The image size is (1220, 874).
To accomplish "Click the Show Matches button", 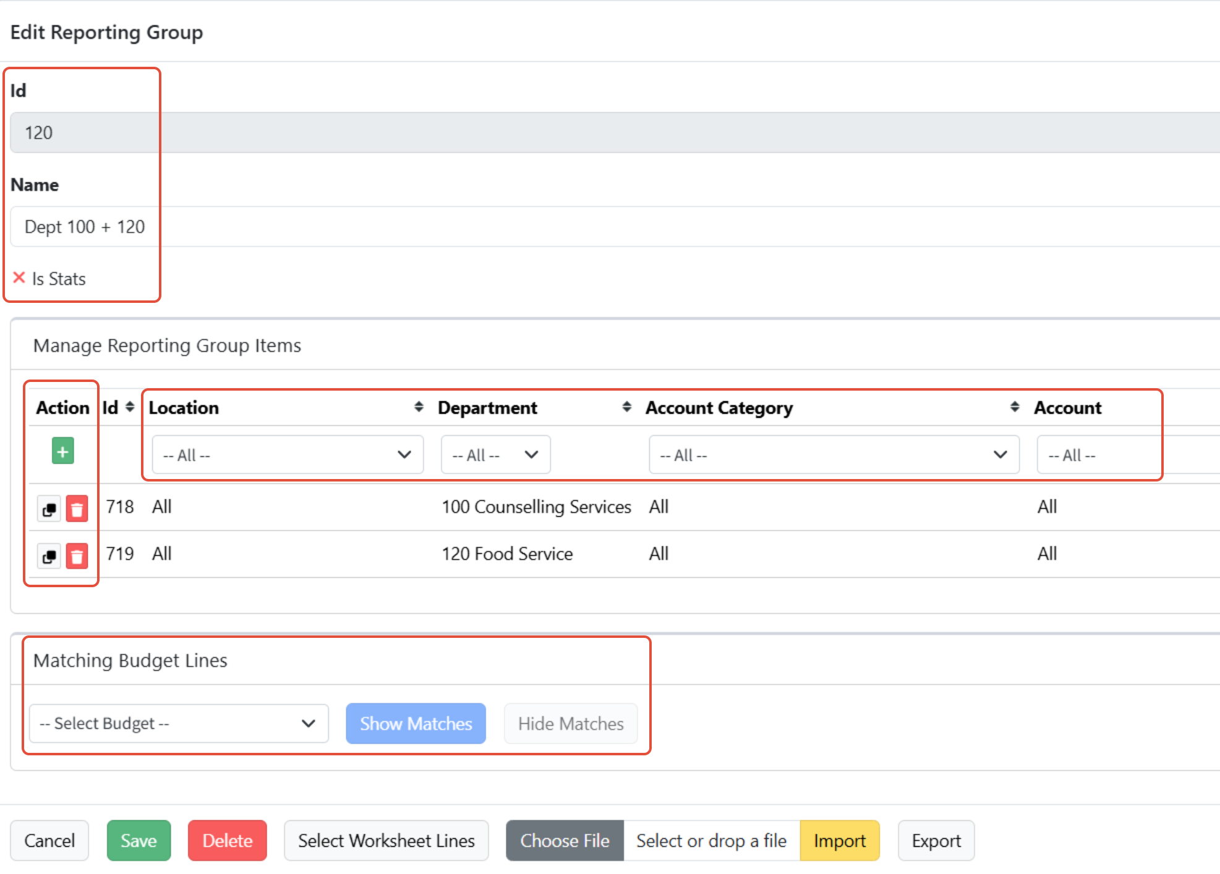I will (416, 723).
